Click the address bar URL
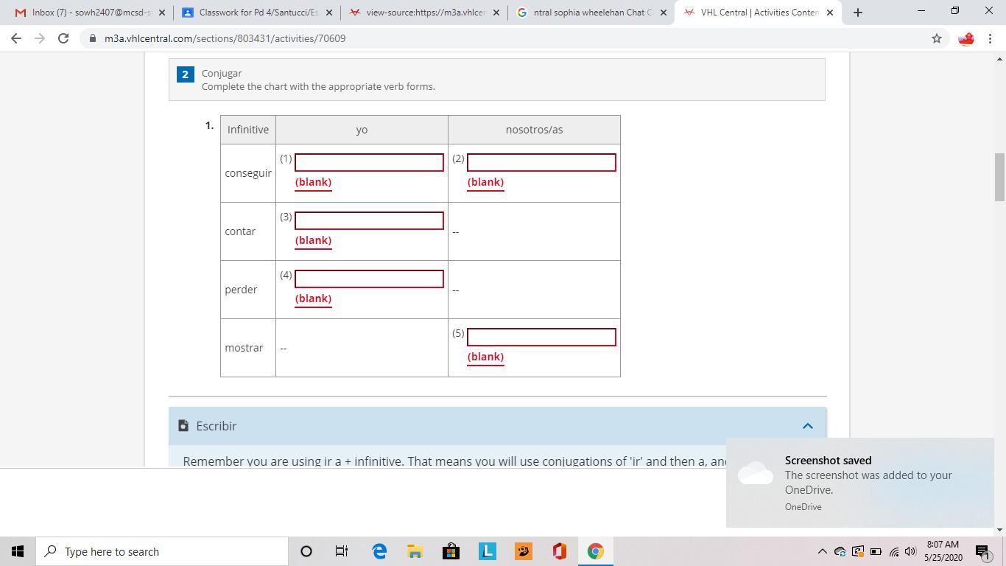Viewport: 1006px width, 566px height. click(x=225, y=38)
